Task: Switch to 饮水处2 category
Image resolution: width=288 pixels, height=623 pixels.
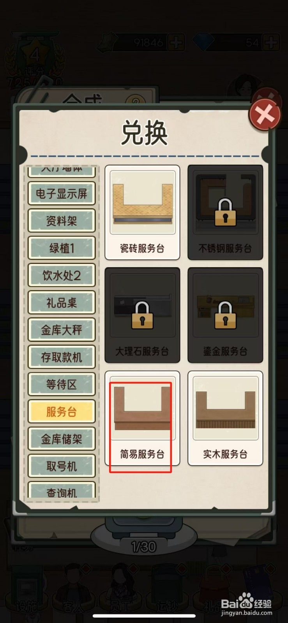Action: [62, 275]
